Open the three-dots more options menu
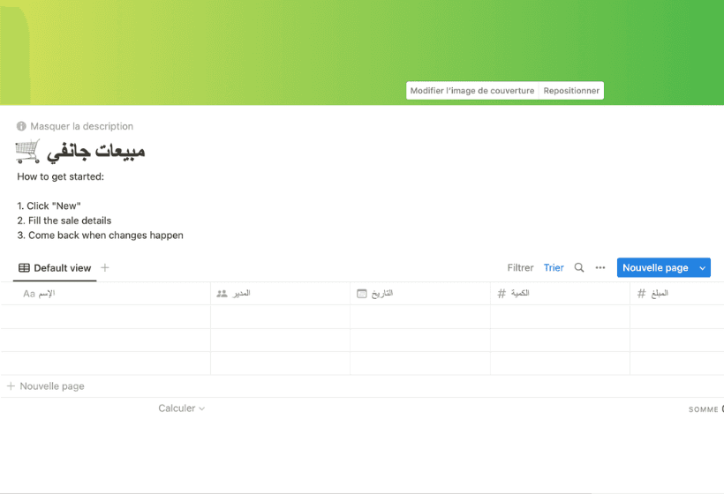This screenshot has width=724, height=494. click(600, 267)
